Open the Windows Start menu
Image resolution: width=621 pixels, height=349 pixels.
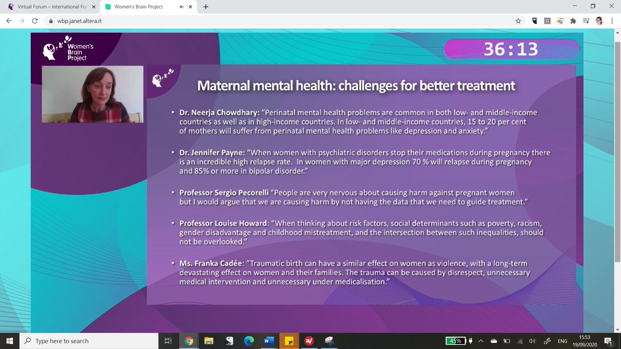pyautogui.click(x=9, y=341)
